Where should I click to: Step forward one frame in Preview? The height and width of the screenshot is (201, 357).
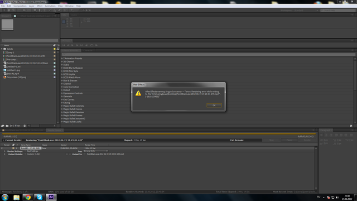pos(77,45)
